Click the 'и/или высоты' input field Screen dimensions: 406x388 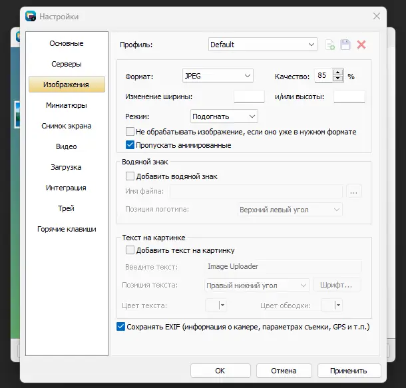pyautogui.click(x=349, y=97)
